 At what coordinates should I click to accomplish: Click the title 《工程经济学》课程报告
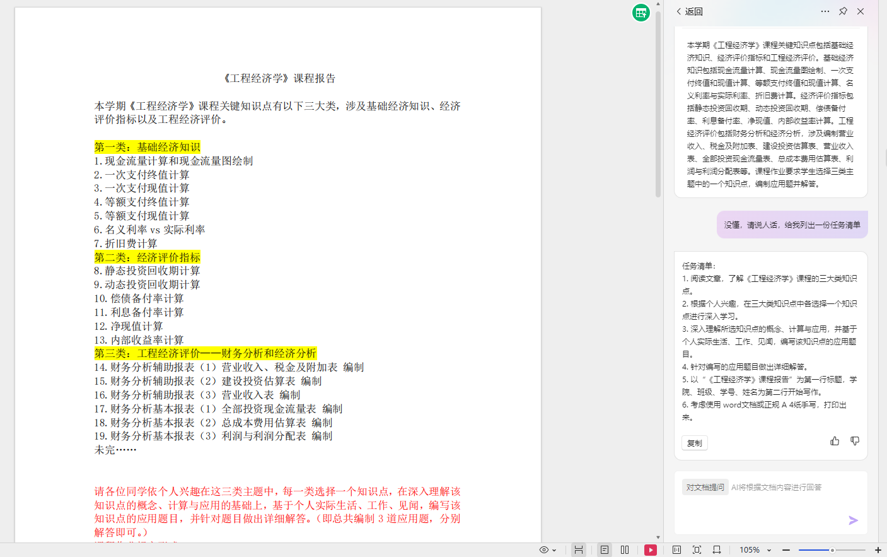(279, 78)
